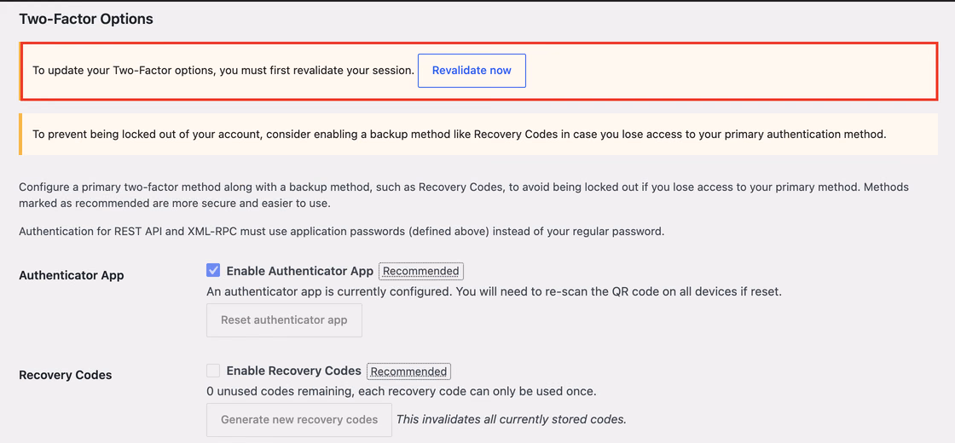Click the Recommended badge beside Recovery Codes
Image resolution: width=955 pixels, height=443 pixels.
409,371
